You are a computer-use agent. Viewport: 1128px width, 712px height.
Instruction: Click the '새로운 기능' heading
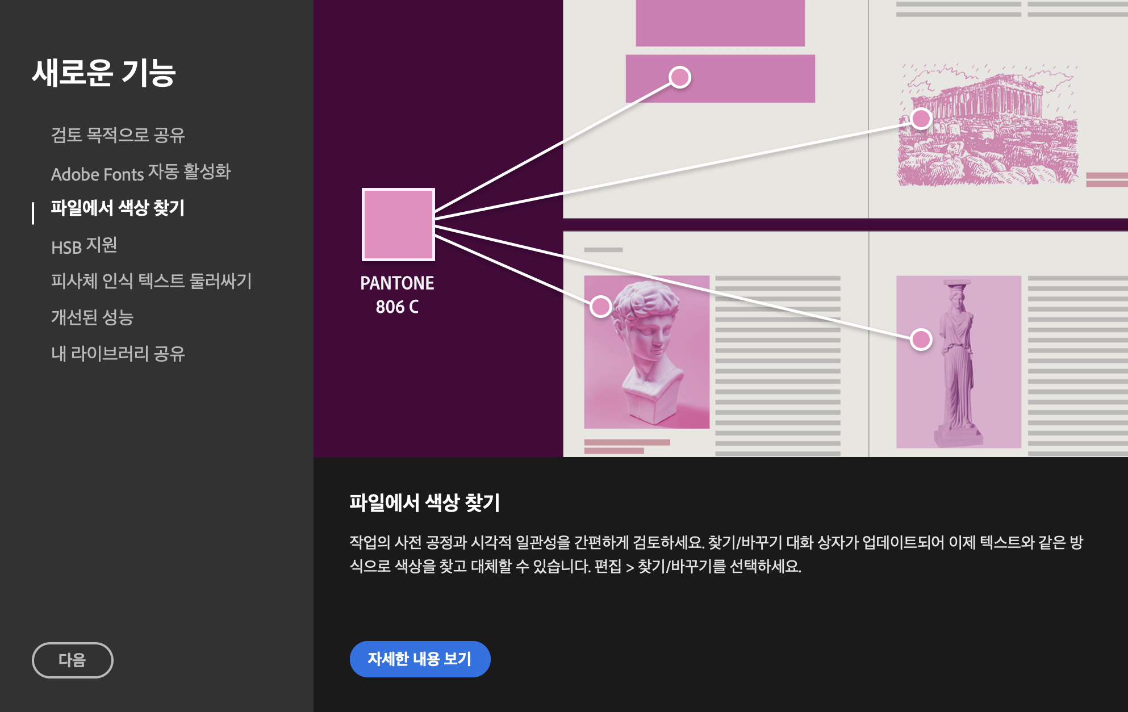click(x=104, y=73)
